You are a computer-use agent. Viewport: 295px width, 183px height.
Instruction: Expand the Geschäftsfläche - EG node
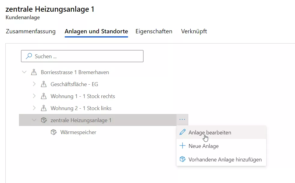click(34, 84)
